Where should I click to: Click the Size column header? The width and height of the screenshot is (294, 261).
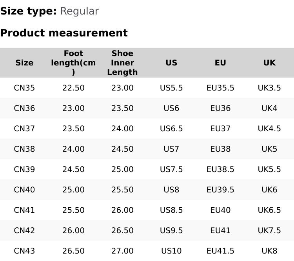tap(24, 63)
